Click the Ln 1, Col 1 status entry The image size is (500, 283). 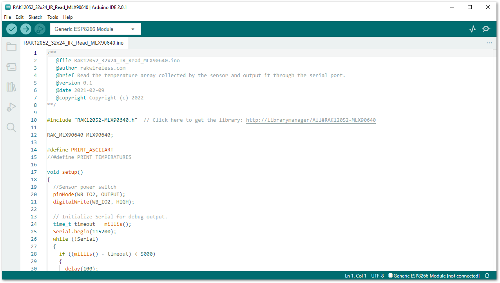[356, 276]
